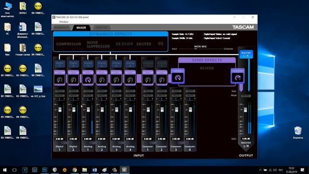Select the ЭКРАН desktop icon
309x174 pixels.
[x=23, y=8]
